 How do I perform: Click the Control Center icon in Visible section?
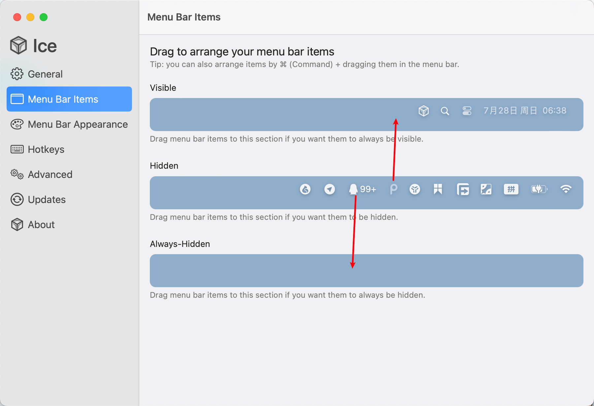pyautogui.click(x=467, y=111)
